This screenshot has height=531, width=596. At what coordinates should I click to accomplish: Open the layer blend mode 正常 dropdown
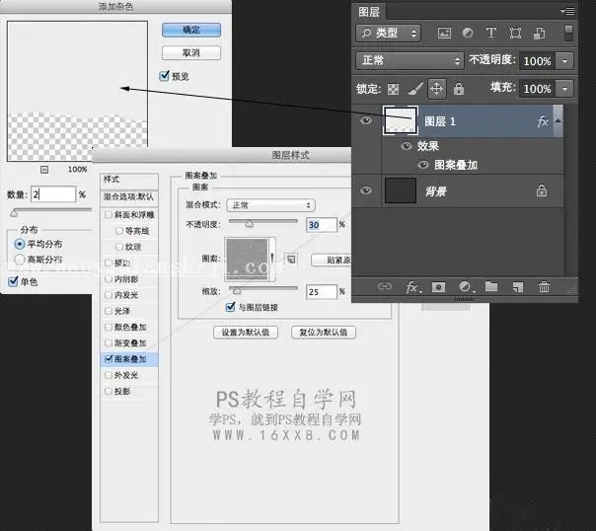click(x=410, y=60)
